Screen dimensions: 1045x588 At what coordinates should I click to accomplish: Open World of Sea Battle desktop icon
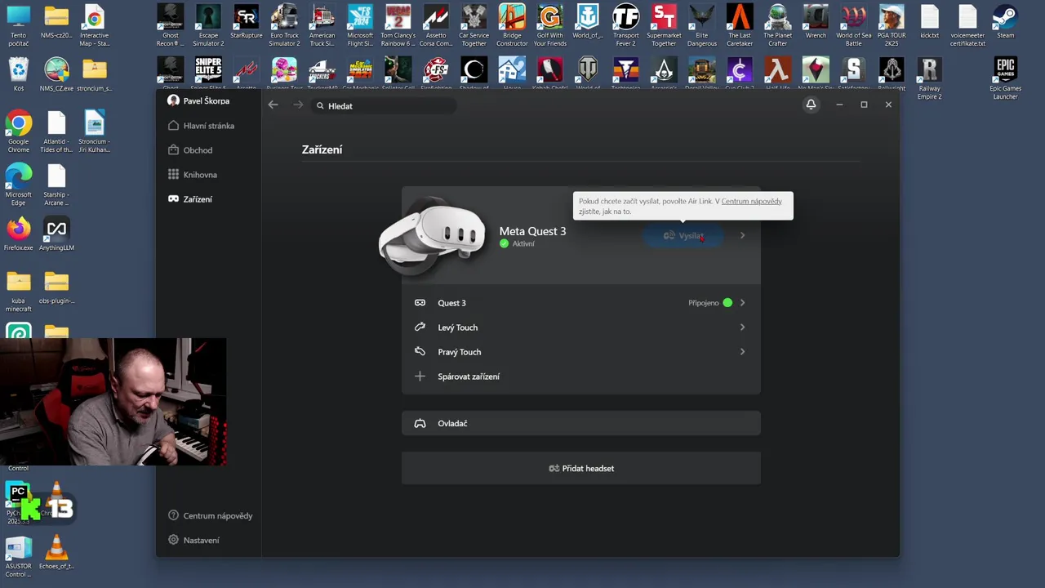tap(854, 24)
